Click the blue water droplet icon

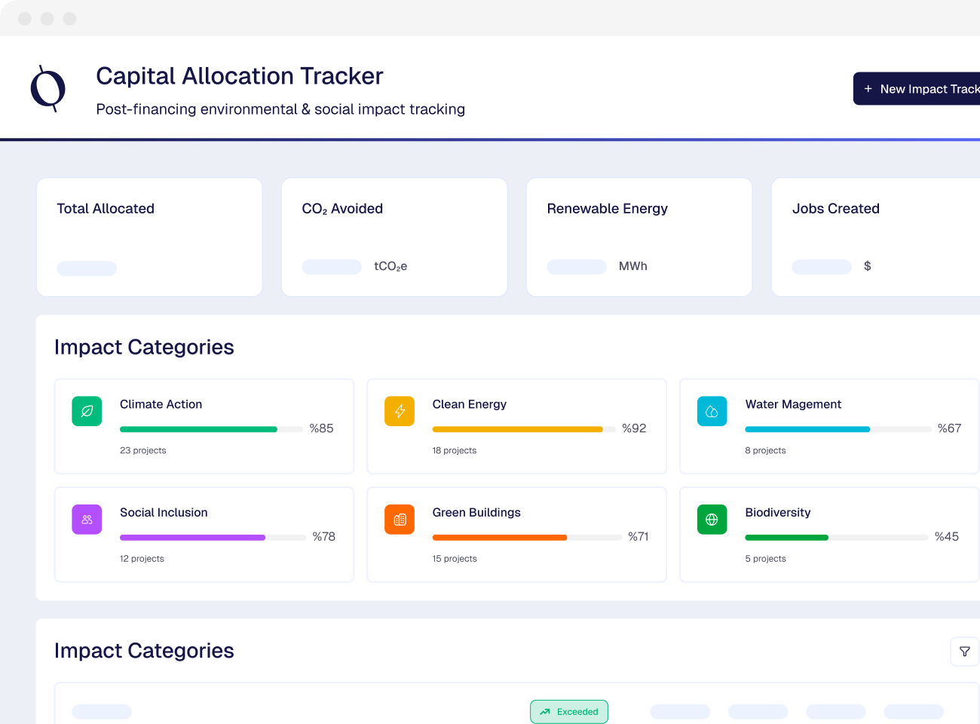[712, 411]
